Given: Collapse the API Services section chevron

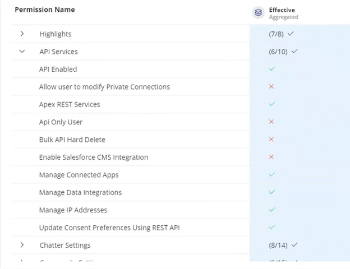Looking at the screenshot, I should 22,52.
